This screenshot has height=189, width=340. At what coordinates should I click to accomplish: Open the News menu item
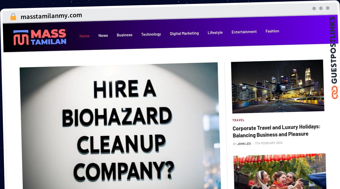pyautogui.click(x=103, y=36)
